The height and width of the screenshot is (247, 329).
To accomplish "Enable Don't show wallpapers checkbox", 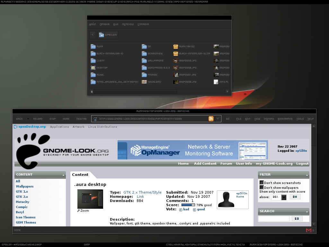I will pyautogui.click(x=262, y=188).
